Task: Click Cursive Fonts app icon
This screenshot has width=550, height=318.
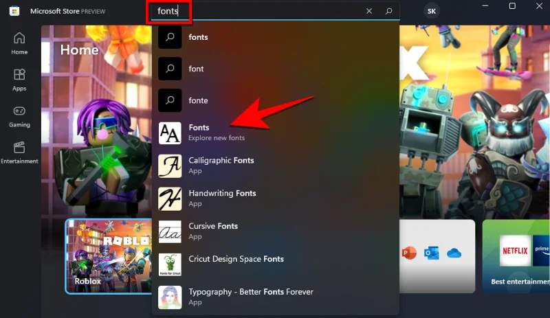Action: (x=170, y=231)
